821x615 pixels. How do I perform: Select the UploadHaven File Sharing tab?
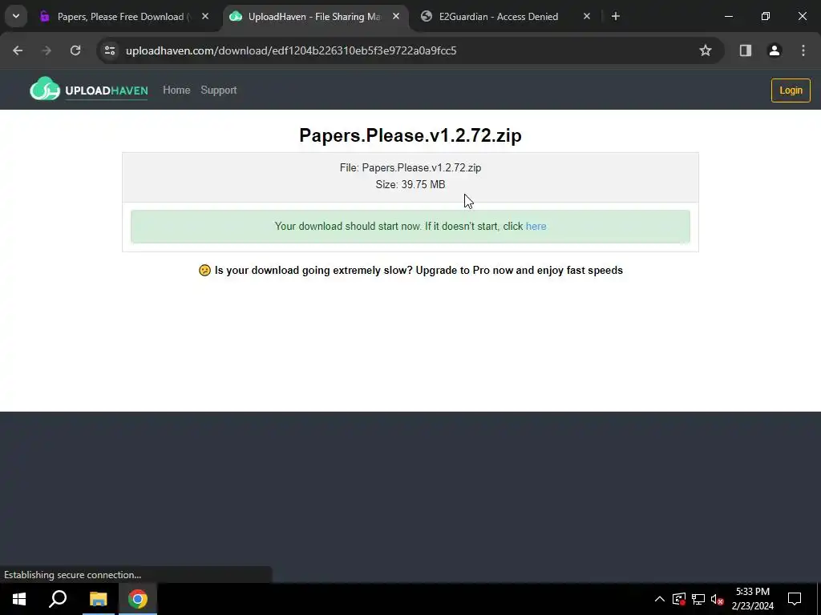[x=314, y=17]
